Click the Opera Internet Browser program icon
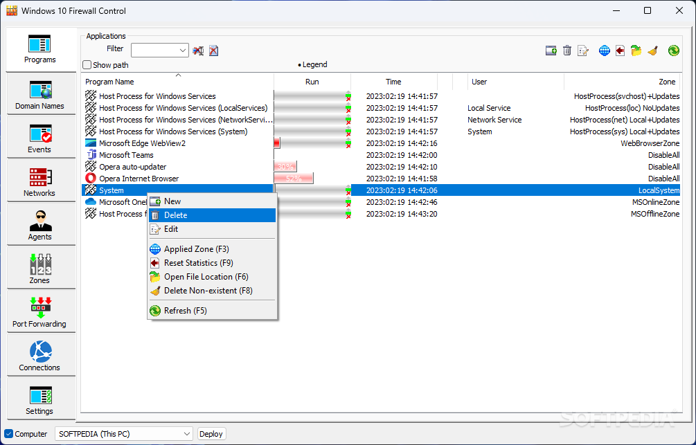Image resolution: width=696 pixels, height=445 pixels. click(x=91, y=179)
